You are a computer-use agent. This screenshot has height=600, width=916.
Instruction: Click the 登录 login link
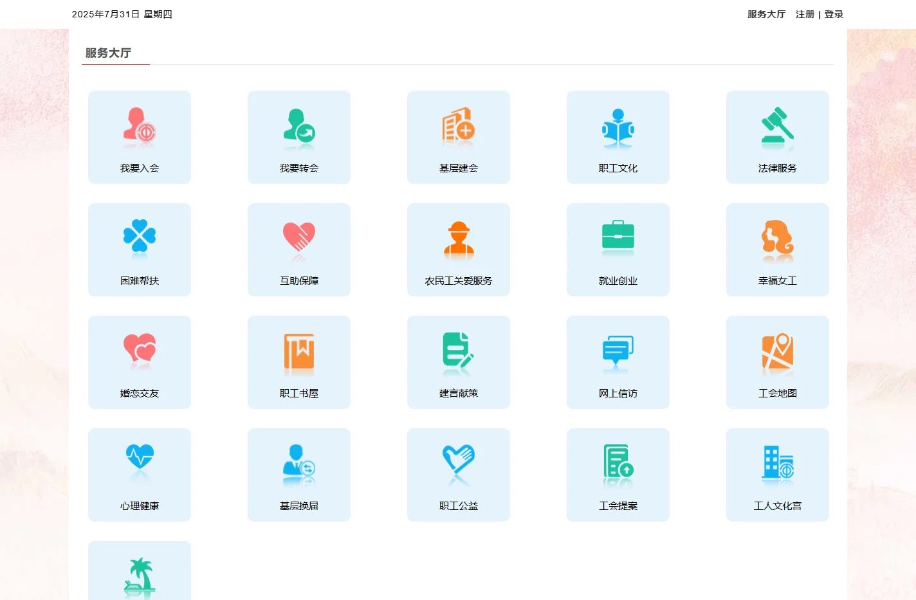tap(834, 14)
